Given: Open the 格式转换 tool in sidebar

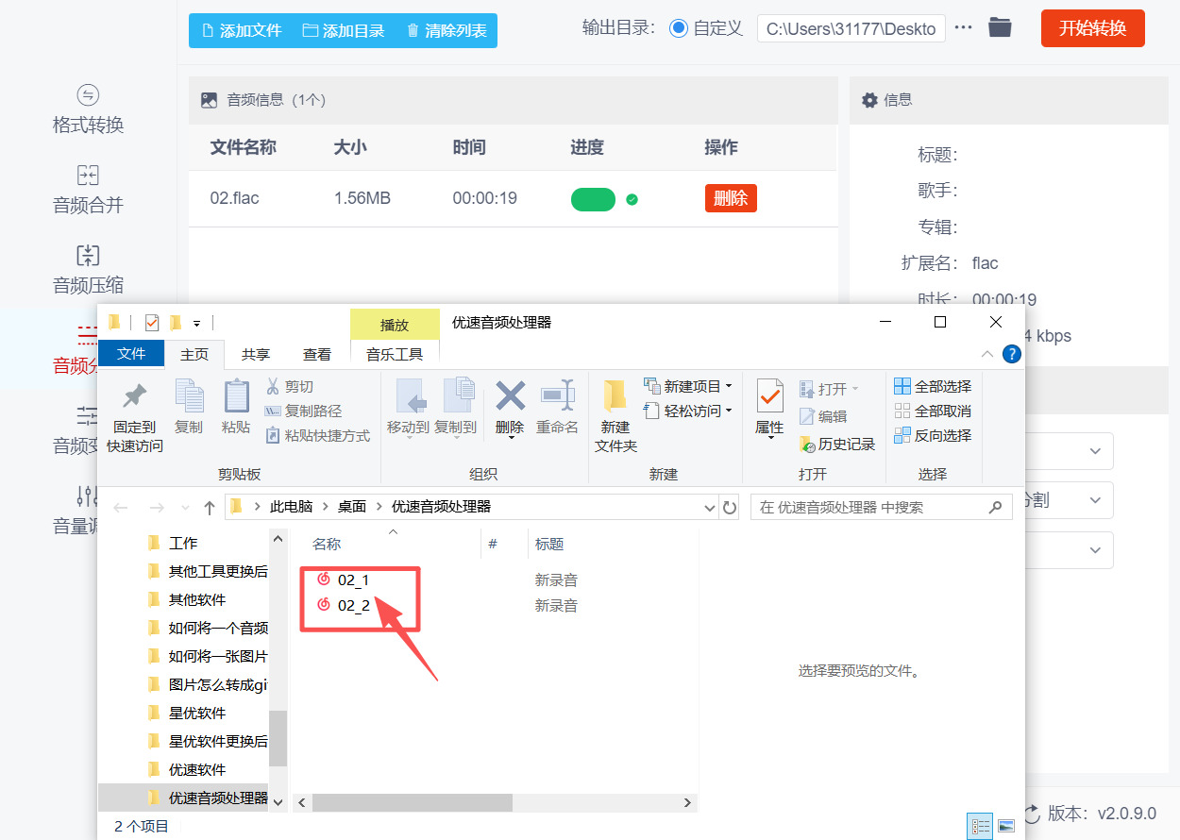Looking at the screenshot, I should [x=88, y=109].
